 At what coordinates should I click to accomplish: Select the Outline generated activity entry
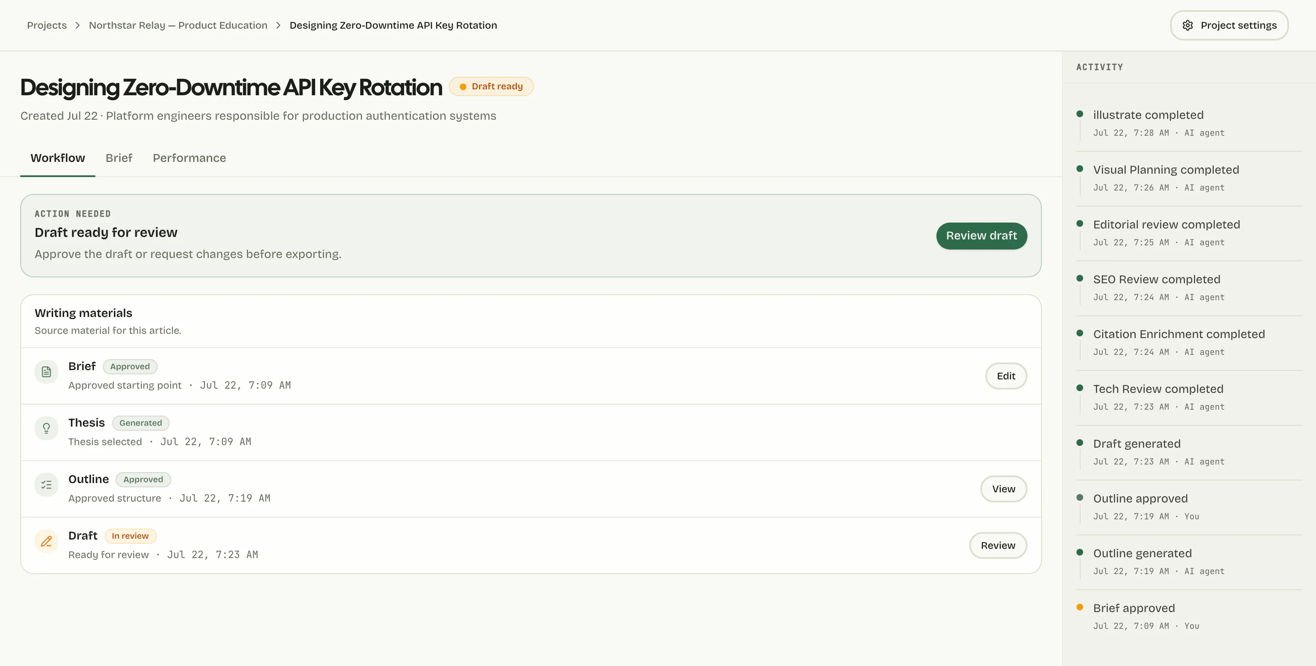point(1189,562)
